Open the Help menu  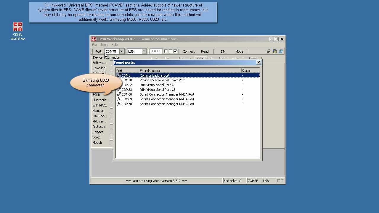coord(114,45)
